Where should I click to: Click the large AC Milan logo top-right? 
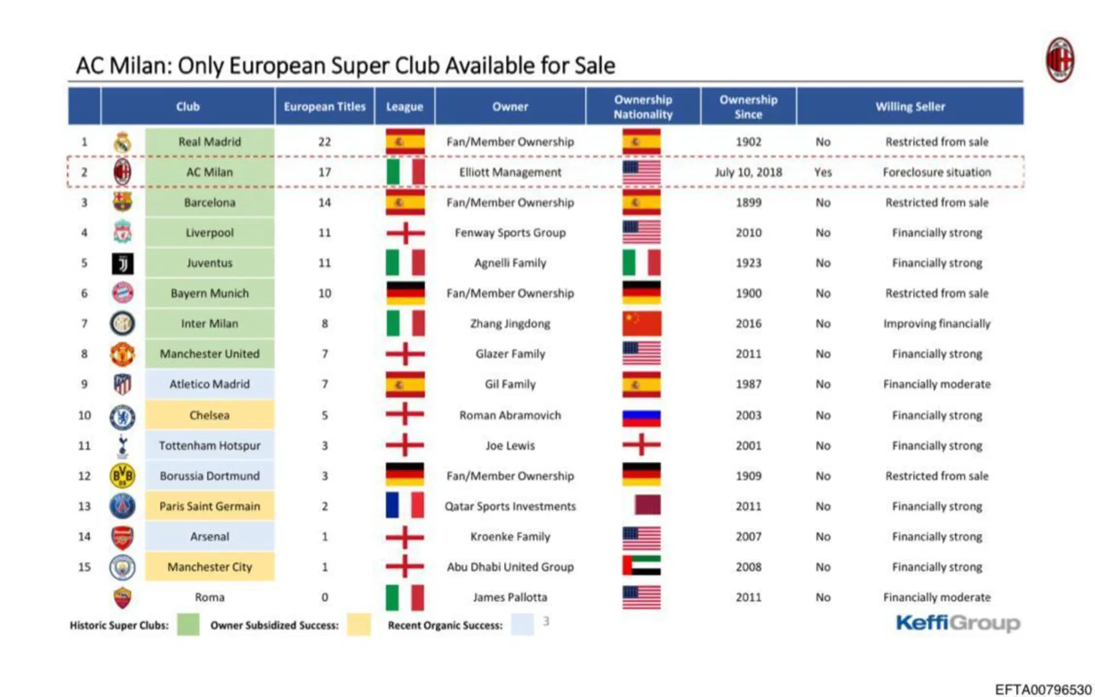click(1060, 60)
